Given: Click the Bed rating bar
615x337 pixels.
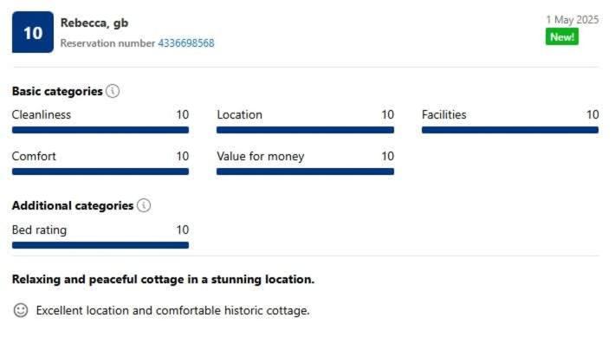Looking at the screenshot, I should 100,245.
